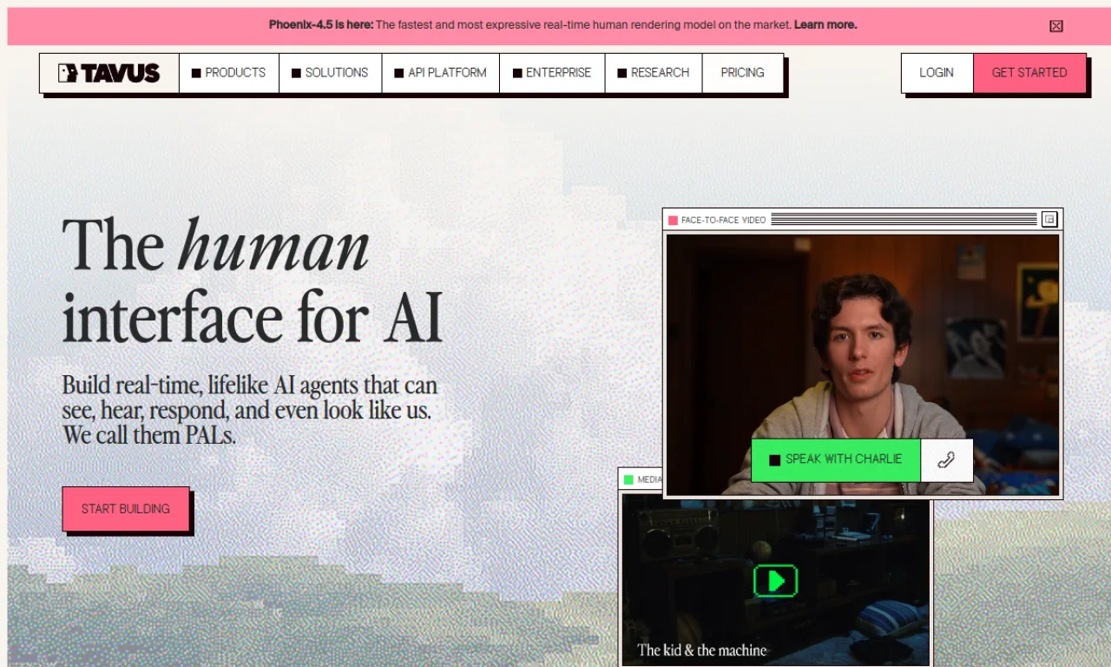Click the Login button
Screen dimensions: 1111x667
(x=937, y=73)
